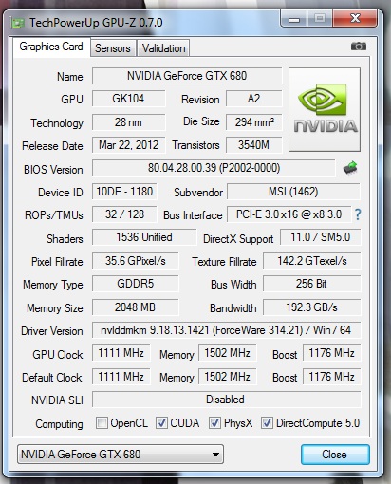Click Default Clock row Boost 1176 MHz
This screenshot has width=391, height=484.
coord(331,377)
